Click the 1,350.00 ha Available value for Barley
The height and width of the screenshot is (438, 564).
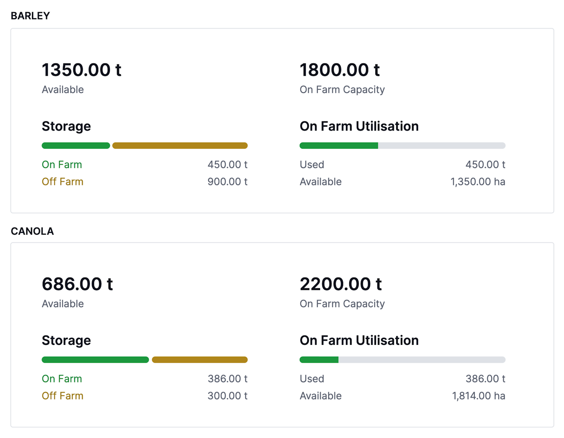(478, 182)
